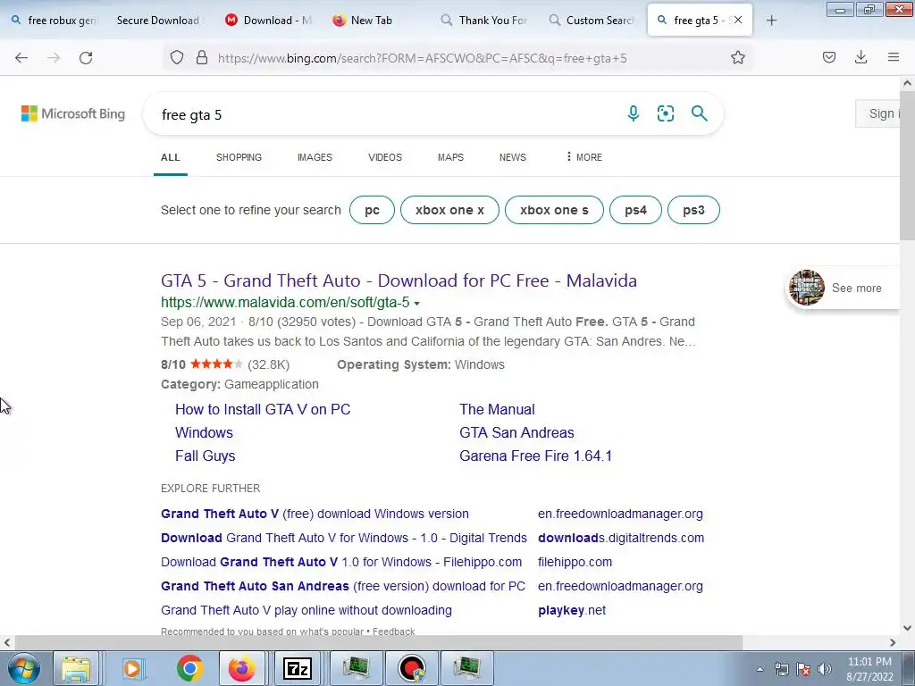Click in the Bing search input field
This screenshot has height=686, width=915.
point(385,114)
